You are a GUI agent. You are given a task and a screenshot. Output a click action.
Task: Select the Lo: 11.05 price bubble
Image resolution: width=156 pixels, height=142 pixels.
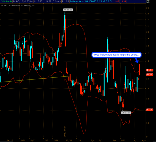tap(126, 113)
